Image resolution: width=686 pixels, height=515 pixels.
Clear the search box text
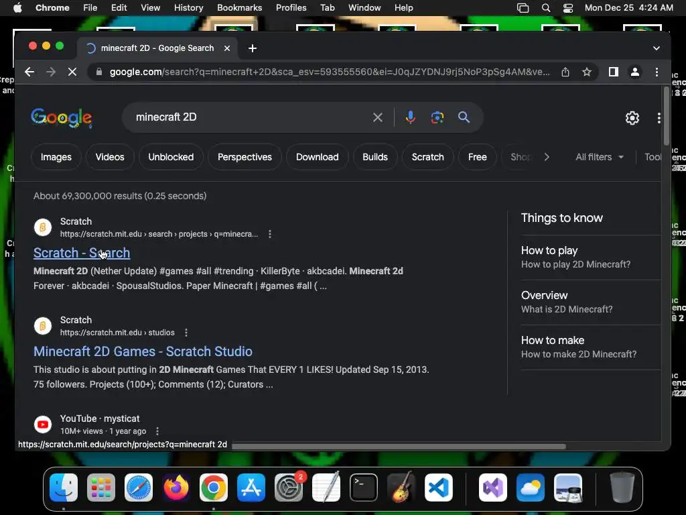point(378,117)
